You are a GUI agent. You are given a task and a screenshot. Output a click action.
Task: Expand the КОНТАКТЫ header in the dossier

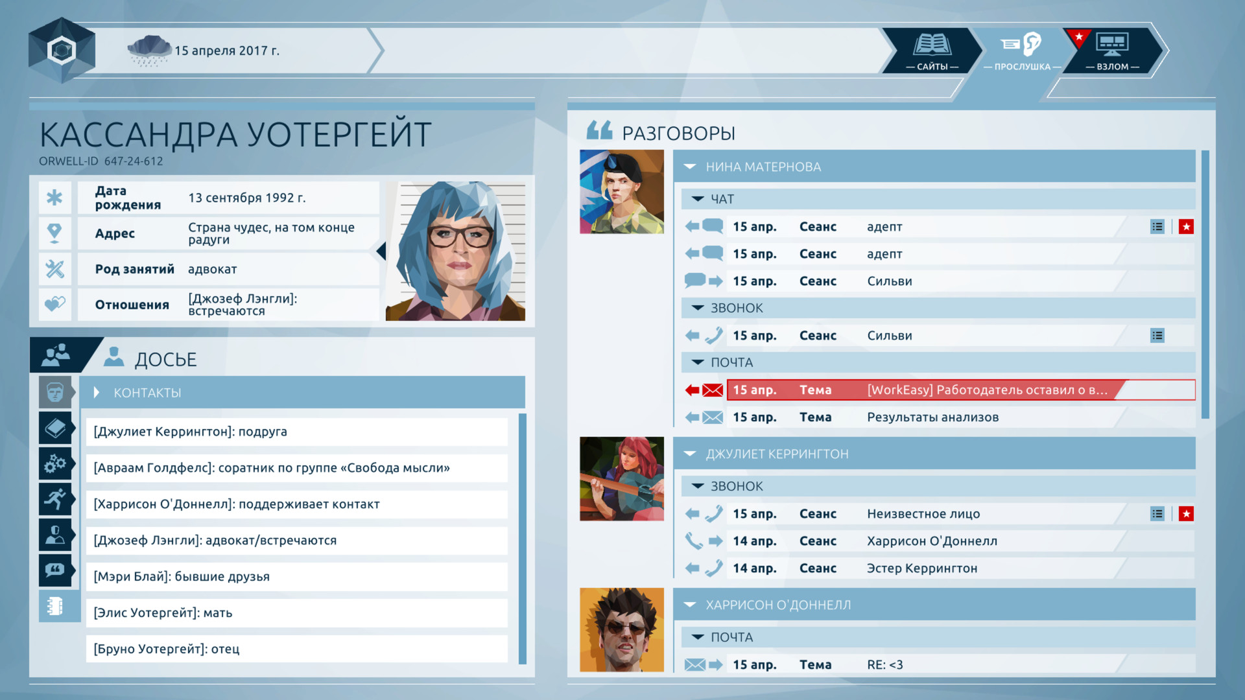click(x=97, y=392)
